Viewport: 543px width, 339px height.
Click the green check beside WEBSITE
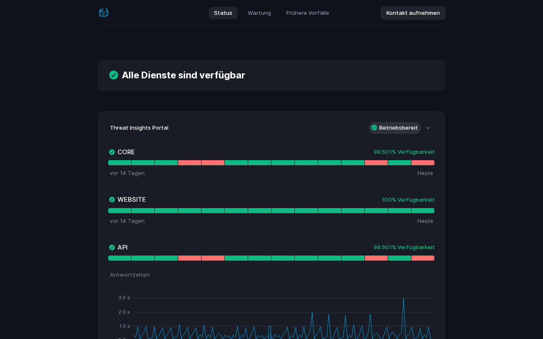tap(112, 200)
